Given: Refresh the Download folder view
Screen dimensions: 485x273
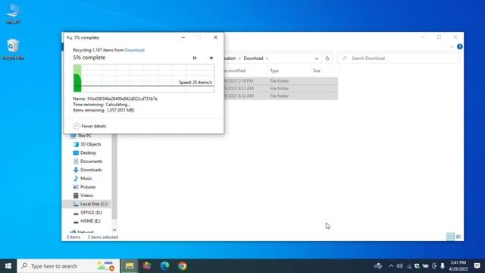Looking at the screenshot, I should 327,58.
